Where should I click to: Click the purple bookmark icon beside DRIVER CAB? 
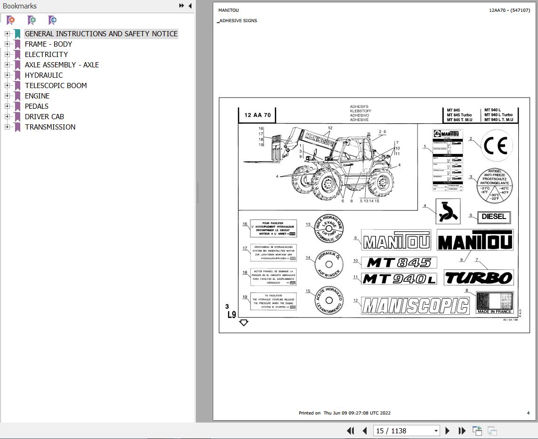[17, 116]
